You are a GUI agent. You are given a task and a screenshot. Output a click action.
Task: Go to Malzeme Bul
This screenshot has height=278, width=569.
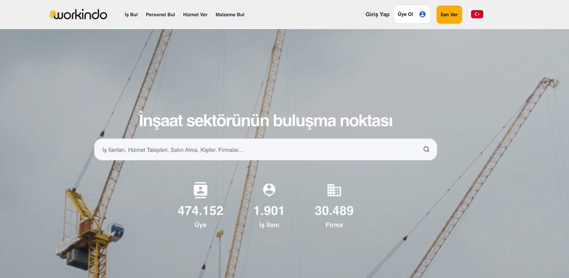(230, 15)
